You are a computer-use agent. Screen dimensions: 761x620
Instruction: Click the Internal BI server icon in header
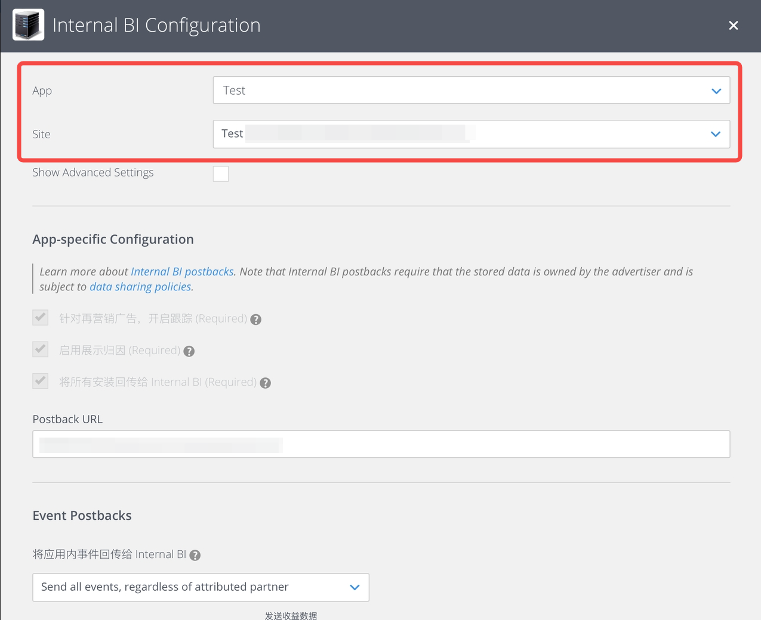[29, 25]
